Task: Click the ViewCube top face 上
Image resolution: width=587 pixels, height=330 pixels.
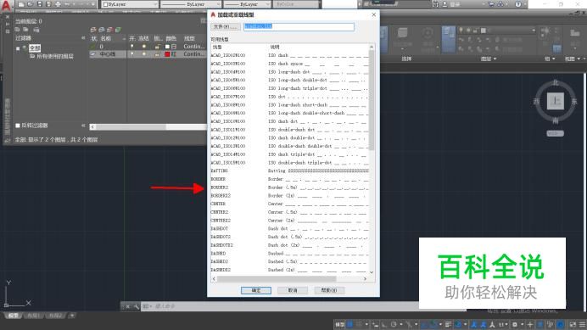Action: pos(555,101)
